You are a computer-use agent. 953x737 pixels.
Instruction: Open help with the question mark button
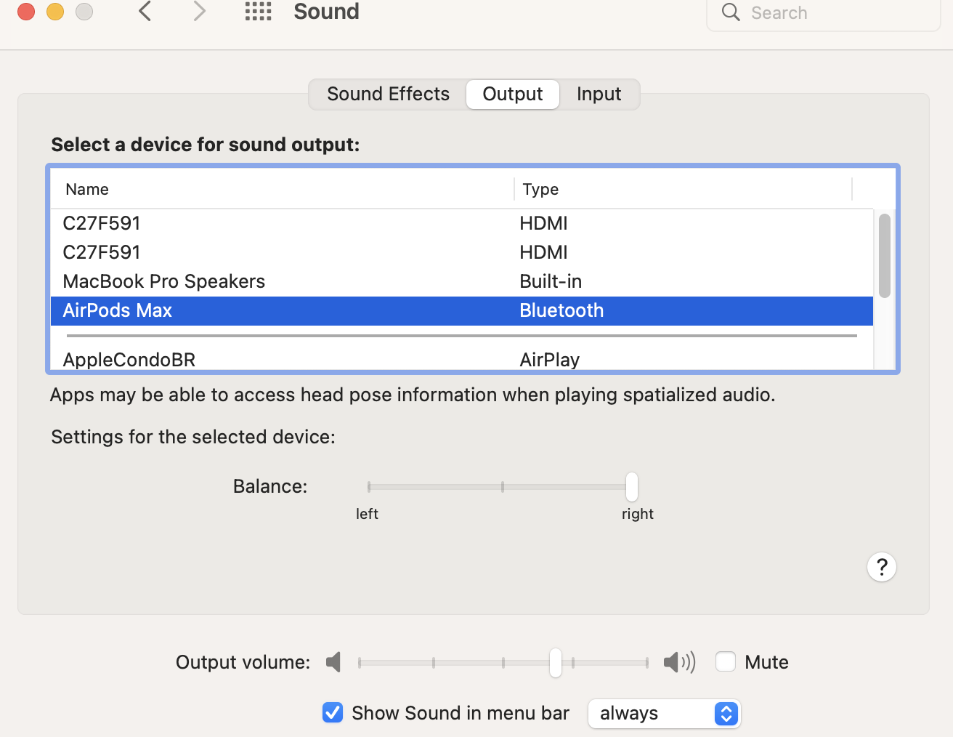point(882,567)
